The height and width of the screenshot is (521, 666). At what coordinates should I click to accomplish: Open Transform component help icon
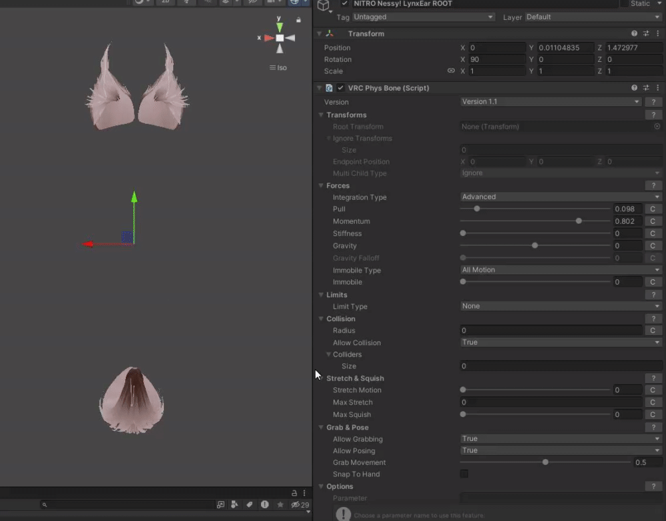tap(634, 33)
